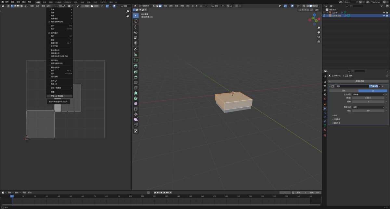This screenshot has height=209, width=390.
Task: Select the Annotate pencil tool
Action: tap(136, 49)
